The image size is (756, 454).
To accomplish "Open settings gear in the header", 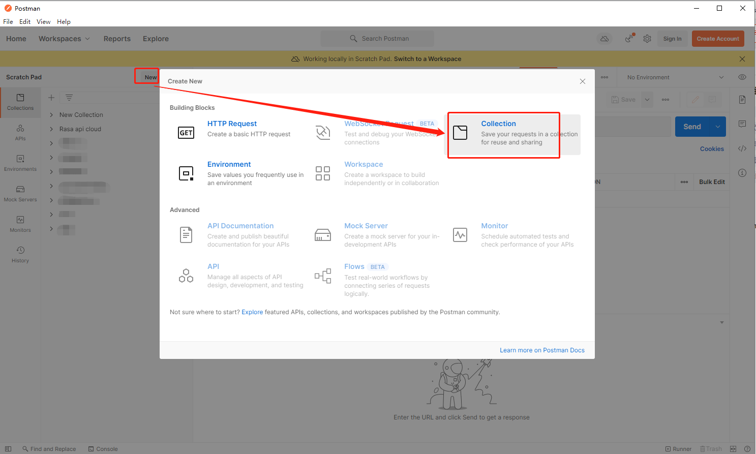I will [647, 39].
